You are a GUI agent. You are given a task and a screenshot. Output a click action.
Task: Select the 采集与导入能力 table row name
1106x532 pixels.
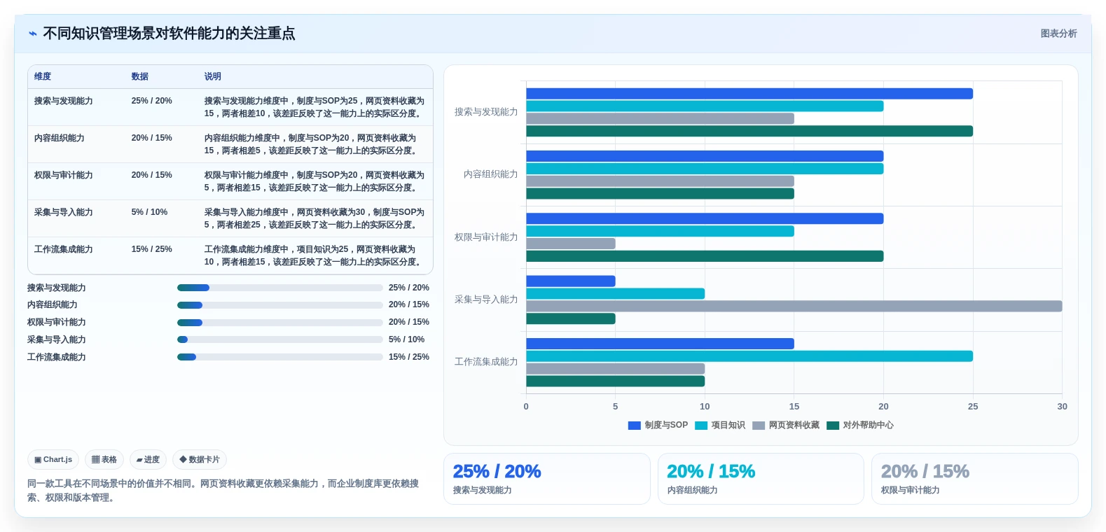pos(64,212)
